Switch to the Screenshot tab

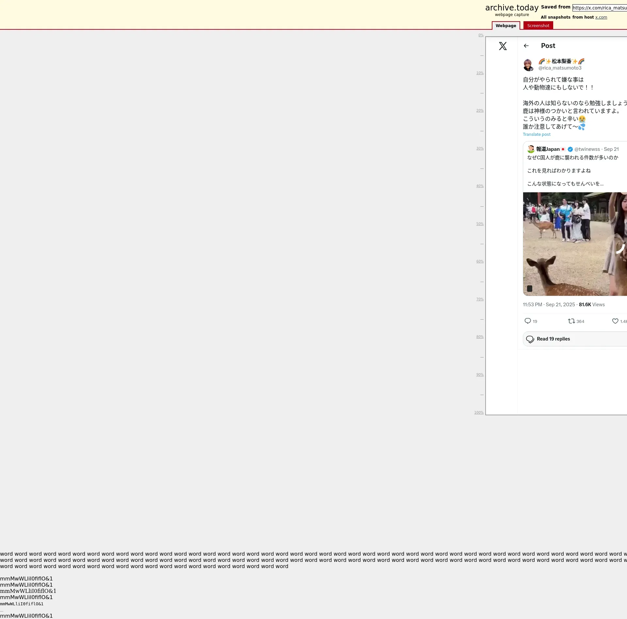click(538, 26)
